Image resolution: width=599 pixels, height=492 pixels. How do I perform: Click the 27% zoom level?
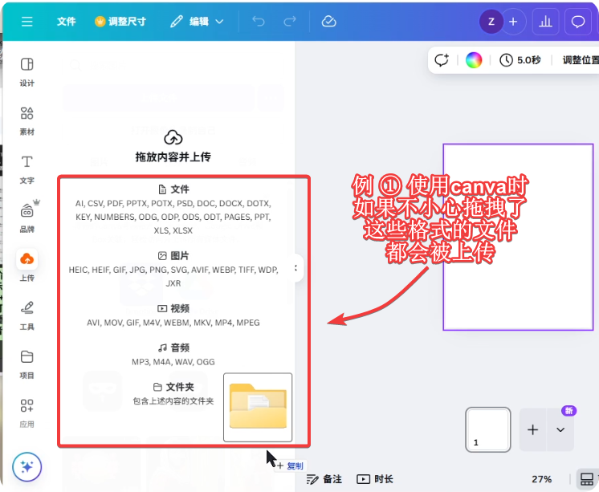(x=542, y=479)
